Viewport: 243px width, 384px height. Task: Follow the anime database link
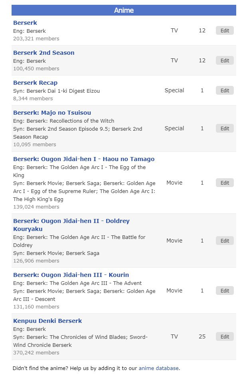click(158, 368)
